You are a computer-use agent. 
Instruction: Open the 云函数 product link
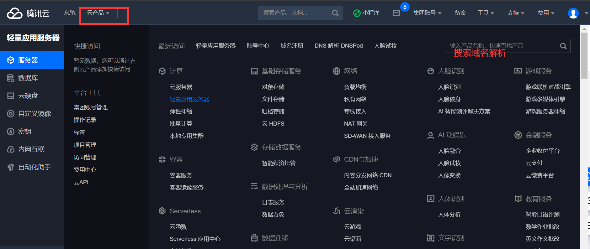(x=178, y=227)
